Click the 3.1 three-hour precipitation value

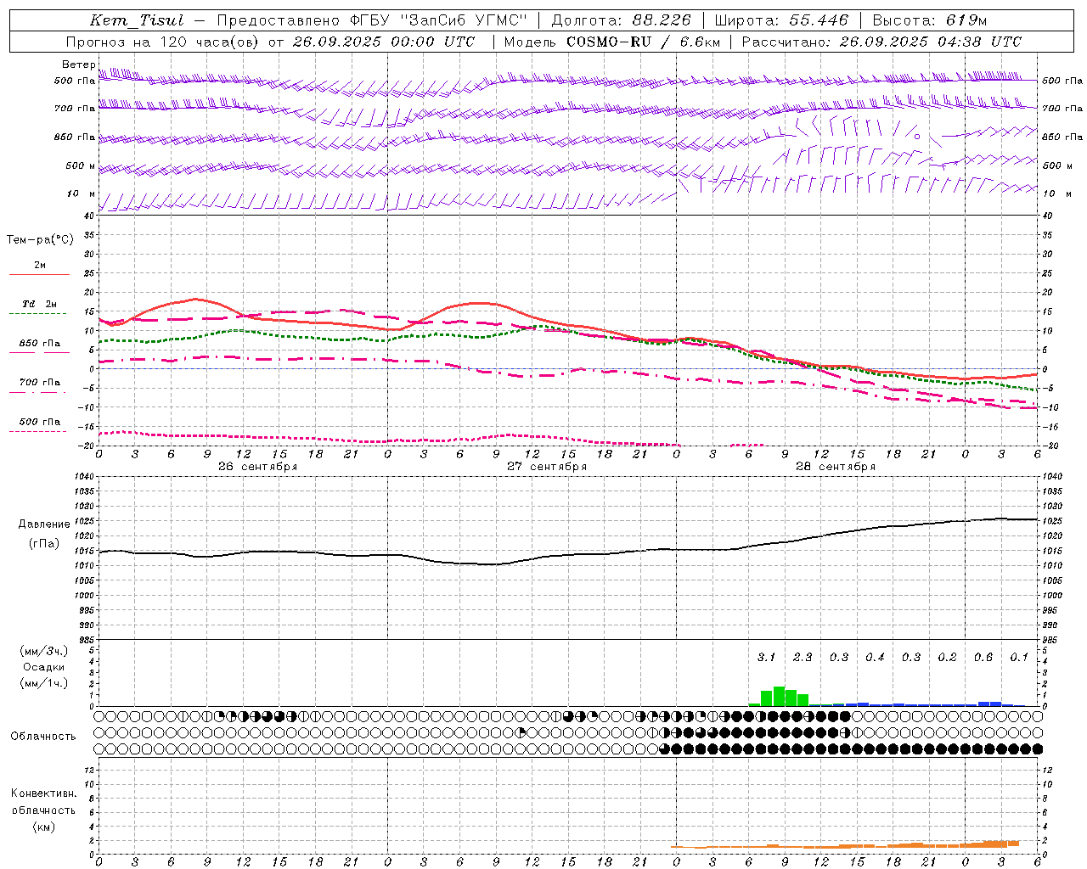pos(766,657)
